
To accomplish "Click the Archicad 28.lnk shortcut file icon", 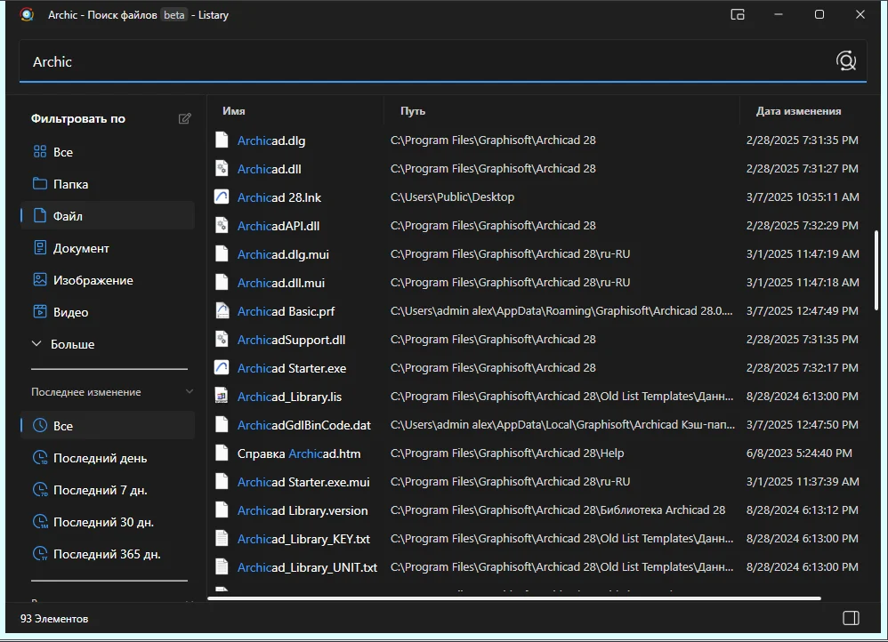I will coord(222,197).
